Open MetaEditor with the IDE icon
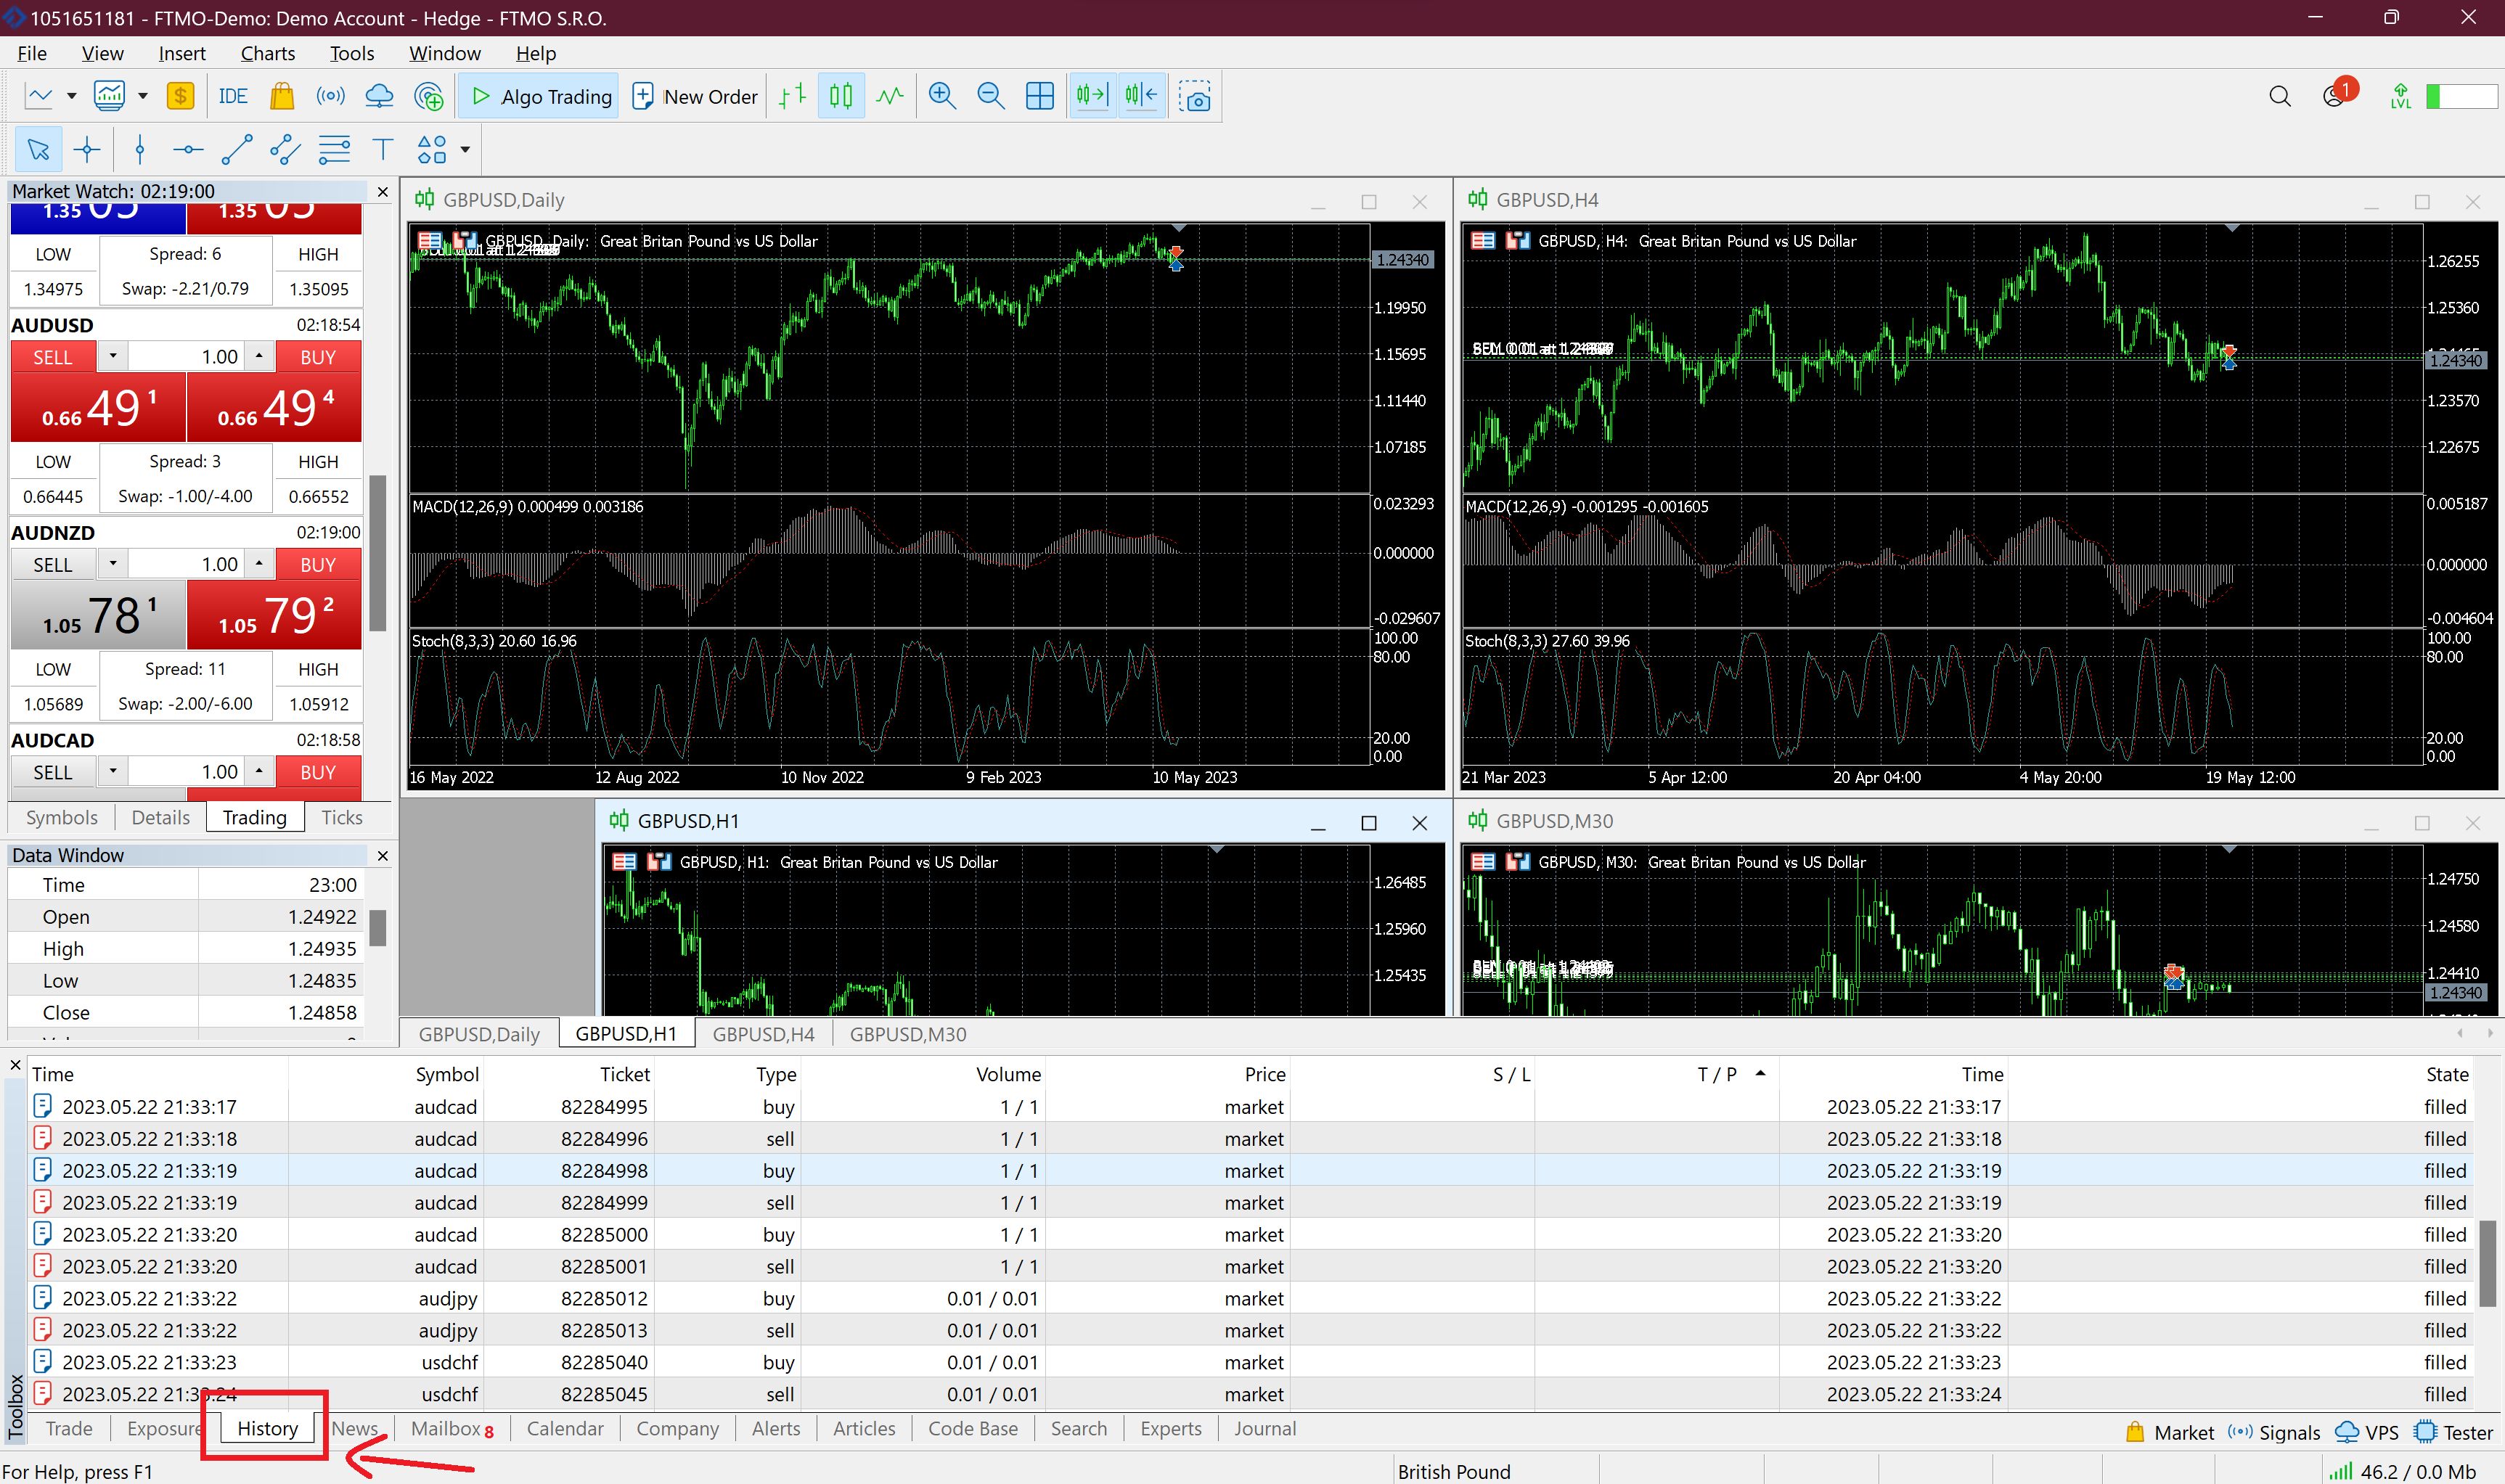2505x1484 pixels. click(x=233, y=96)
